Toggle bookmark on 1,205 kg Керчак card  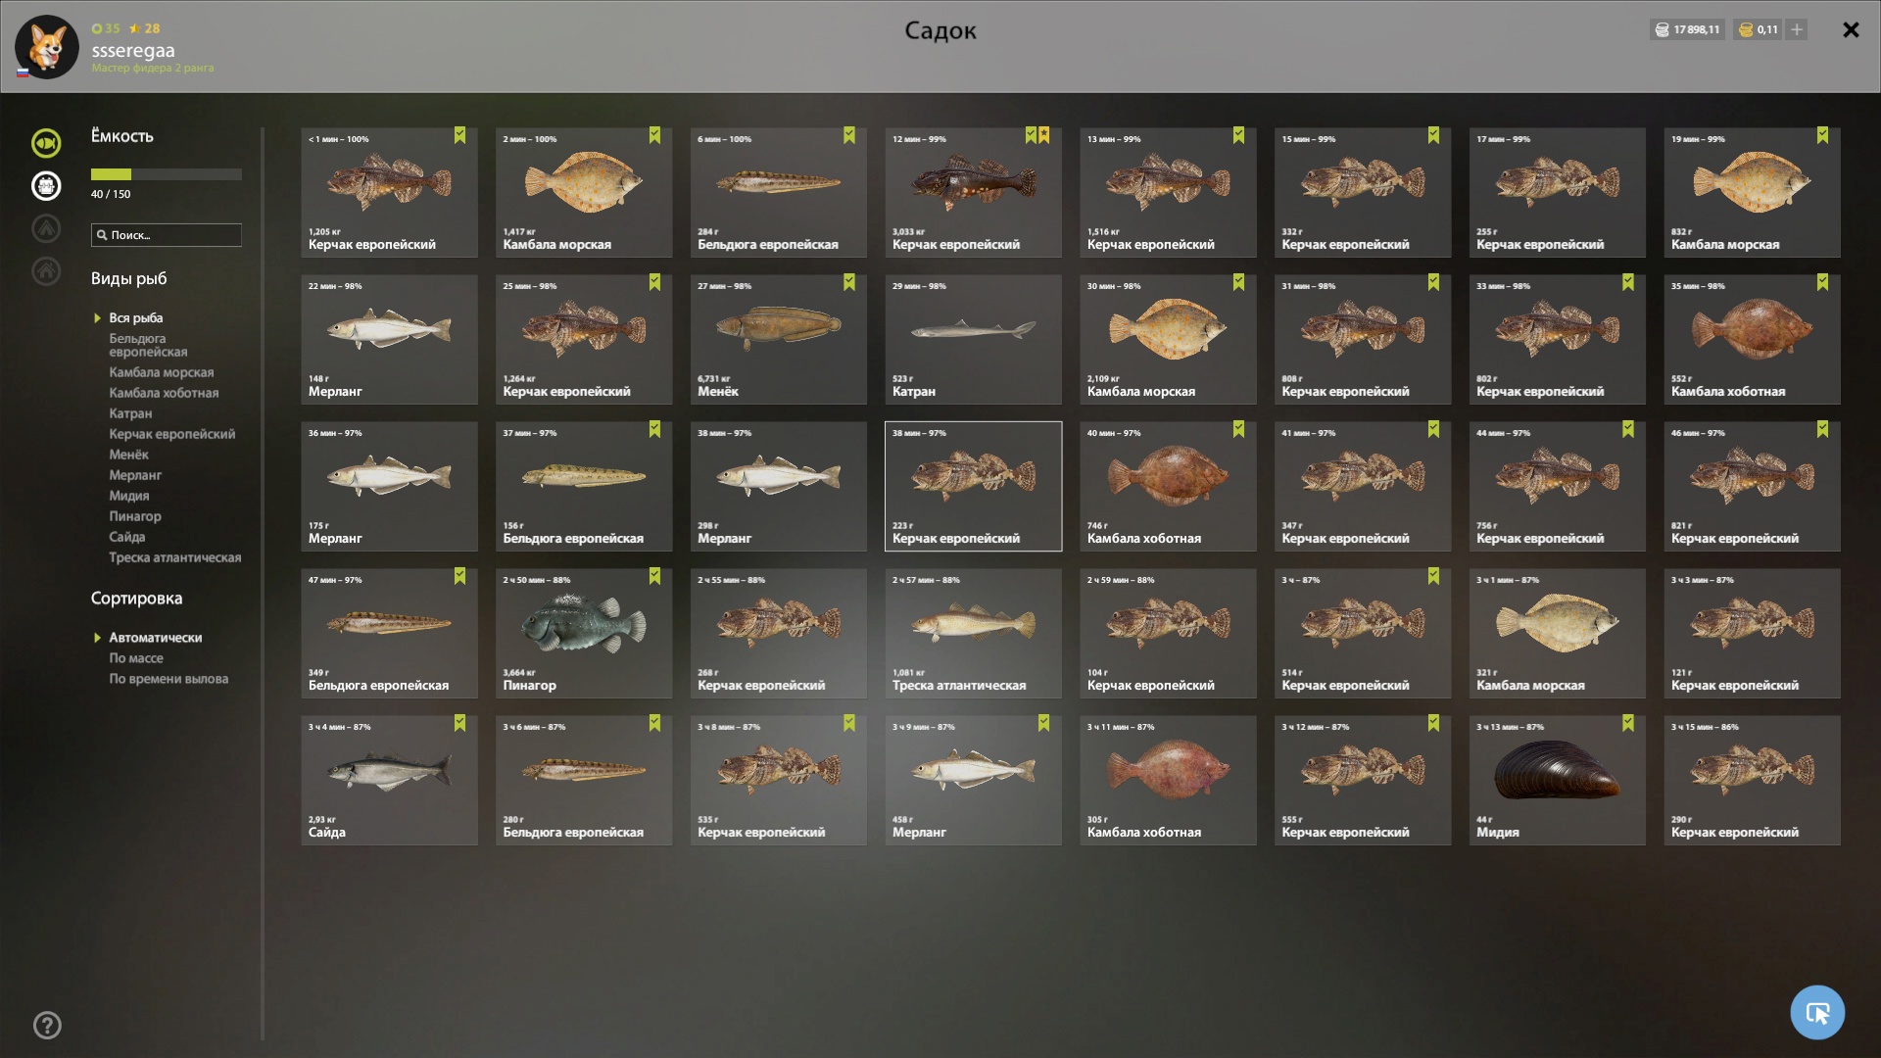[x=459, y=135]
